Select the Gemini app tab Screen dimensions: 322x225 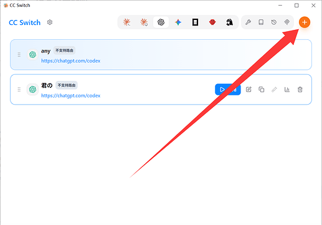[x=178, y=22]
